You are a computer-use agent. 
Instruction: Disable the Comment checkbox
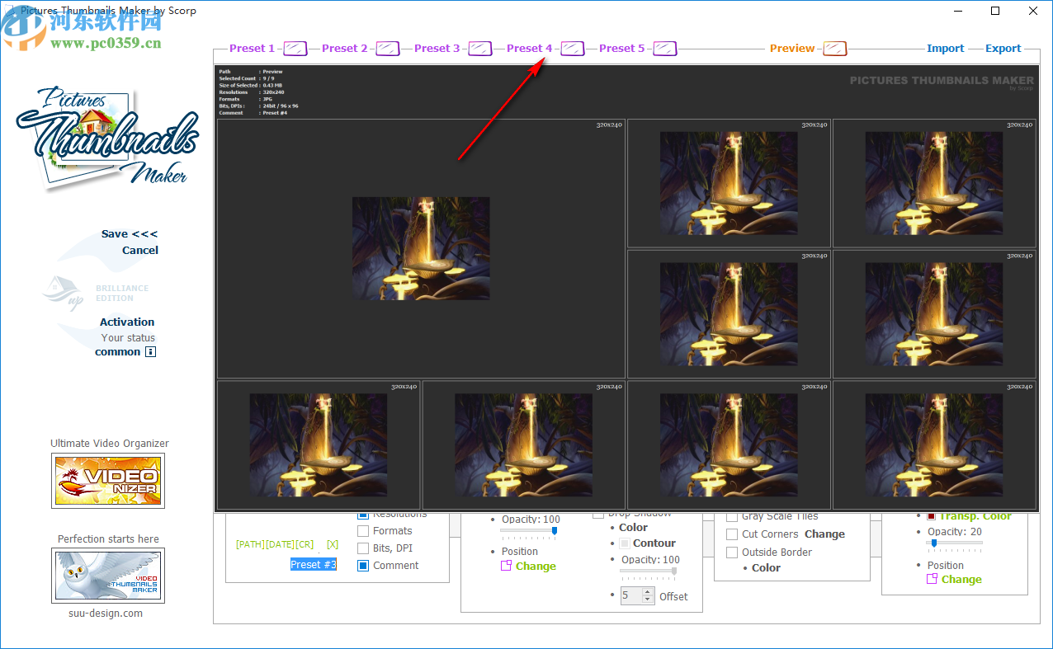pos(363,565)
